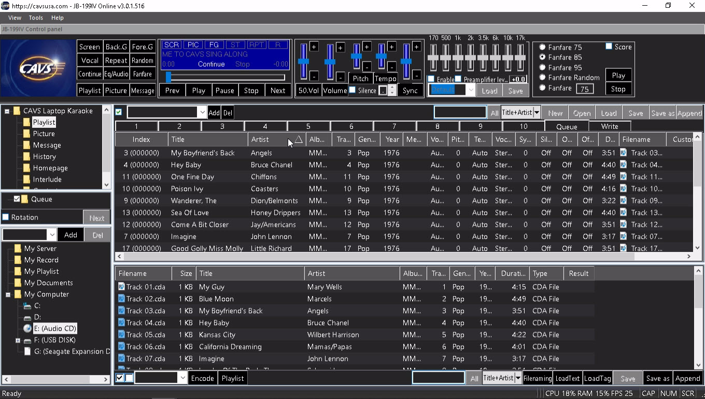Raise tempo with its plus button
The height and width of the screenshot is (399, 705).
click(391, 47)
